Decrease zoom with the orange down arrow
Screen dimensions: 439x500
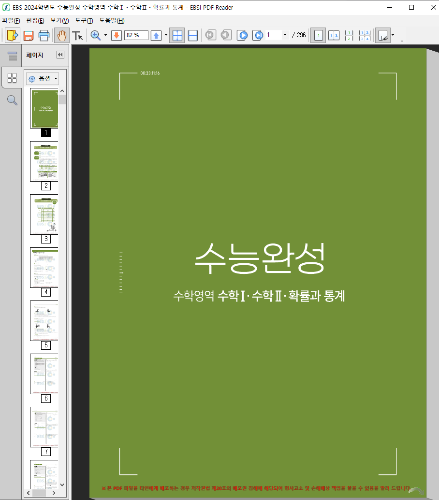tap(117, 35)
